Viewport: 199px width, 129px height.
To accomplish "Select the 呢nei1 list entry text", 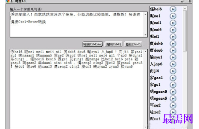I will 156,23.
